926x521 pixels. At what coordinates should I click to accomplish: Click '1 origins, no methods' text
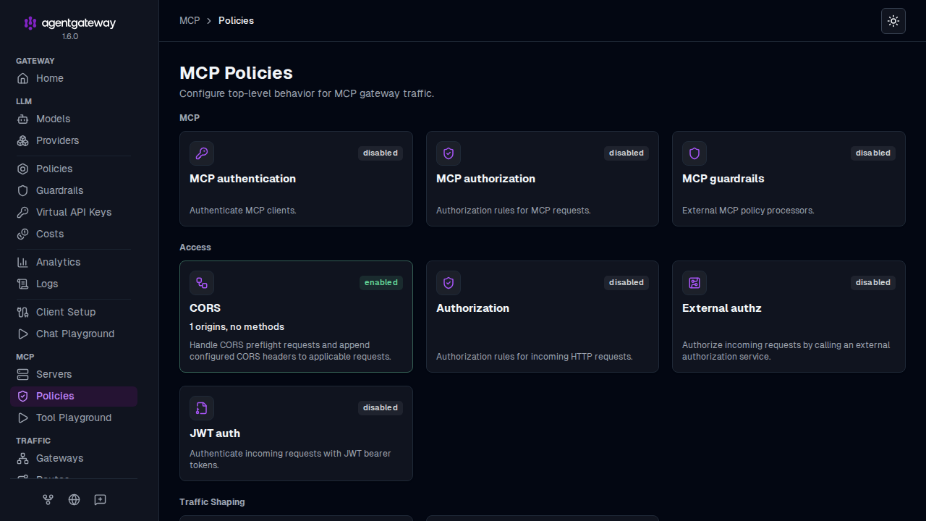(237, 326)
